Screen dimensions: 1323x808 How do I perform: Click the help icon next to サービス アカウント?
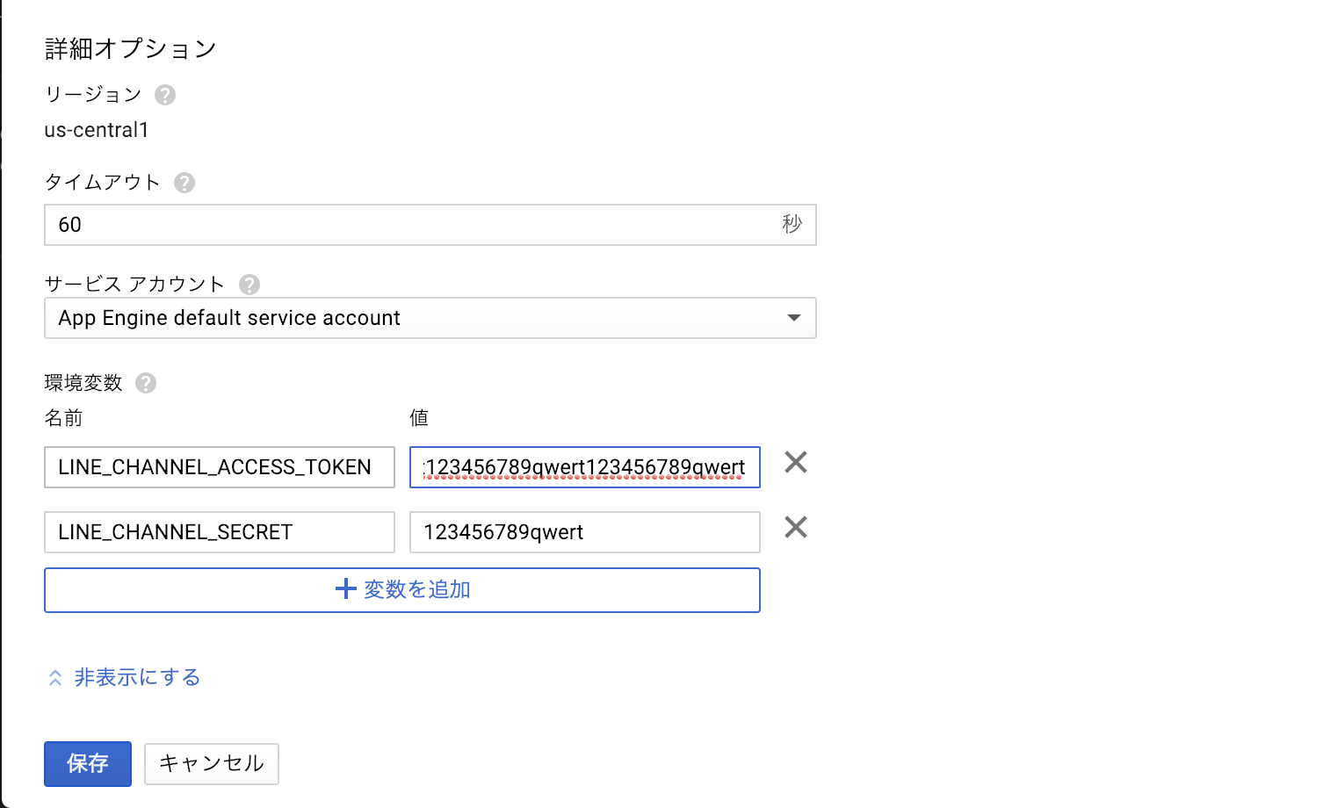[249, 285]
